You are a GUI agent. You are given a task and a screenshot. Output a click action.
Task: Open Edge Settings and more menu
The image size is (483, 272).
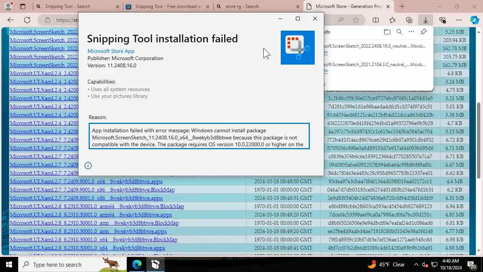click(x=459, y=20)
